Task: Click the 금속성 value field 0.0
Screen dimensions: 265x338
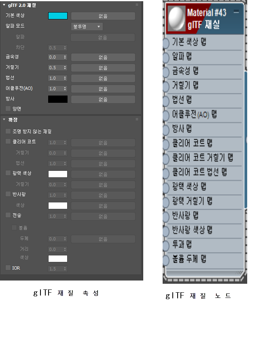Action: point(55,57)
